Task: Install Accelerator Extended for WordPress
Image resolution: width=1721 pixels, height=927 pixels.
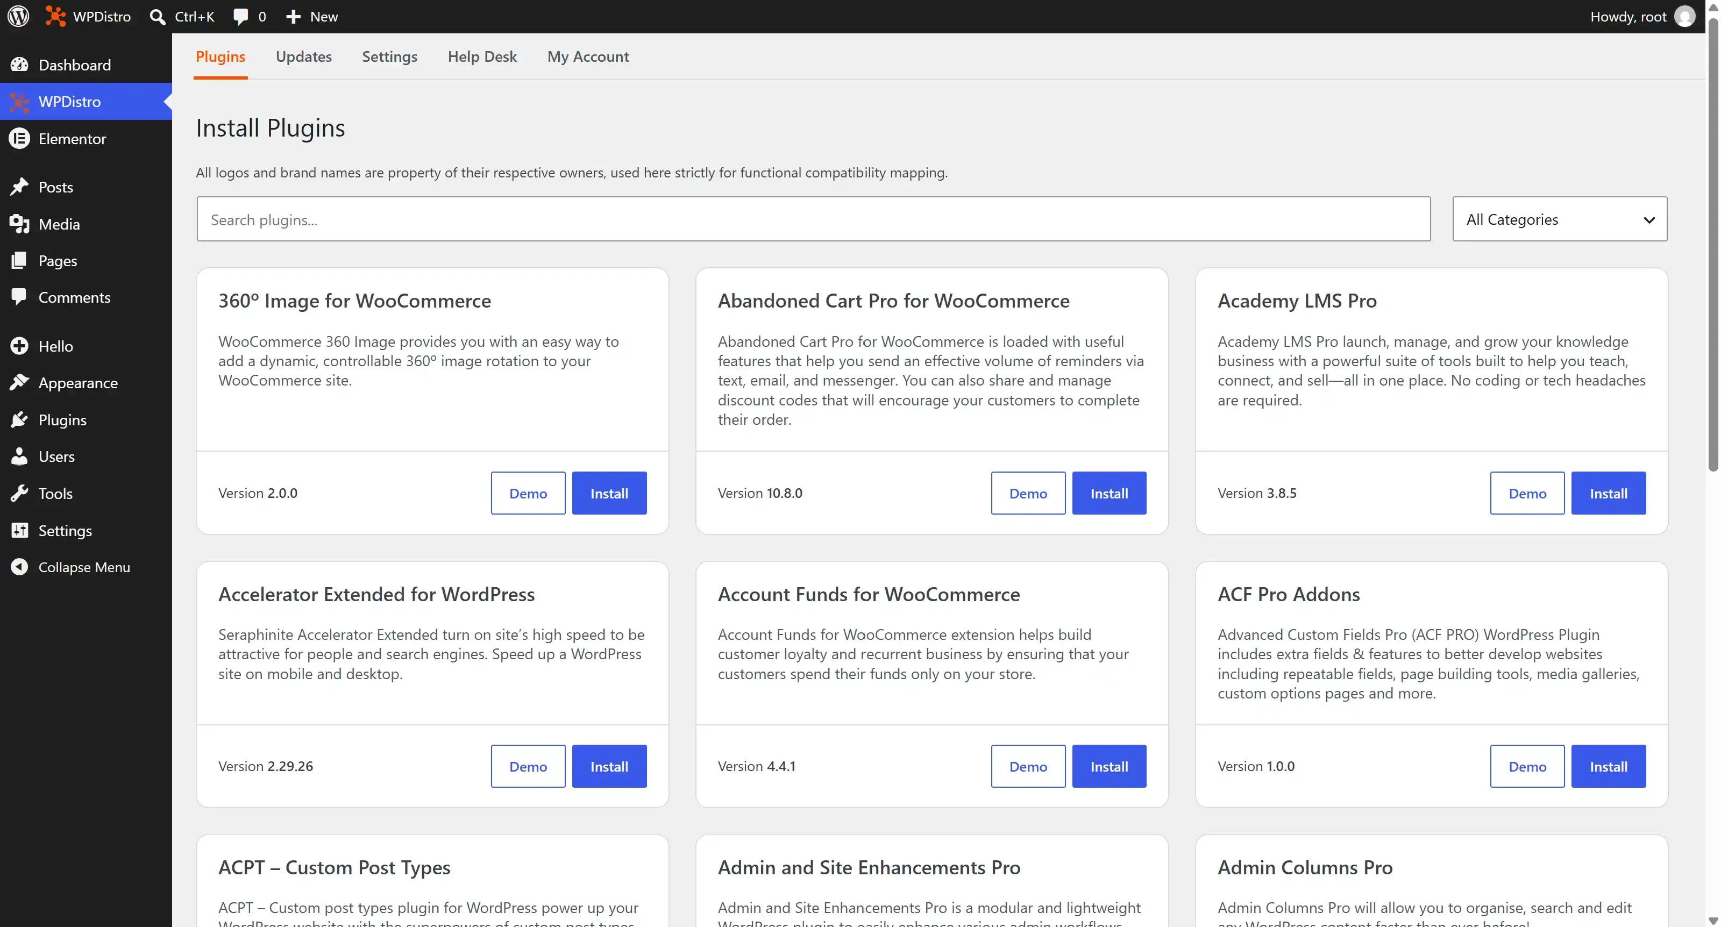Action: pos(609,767)
